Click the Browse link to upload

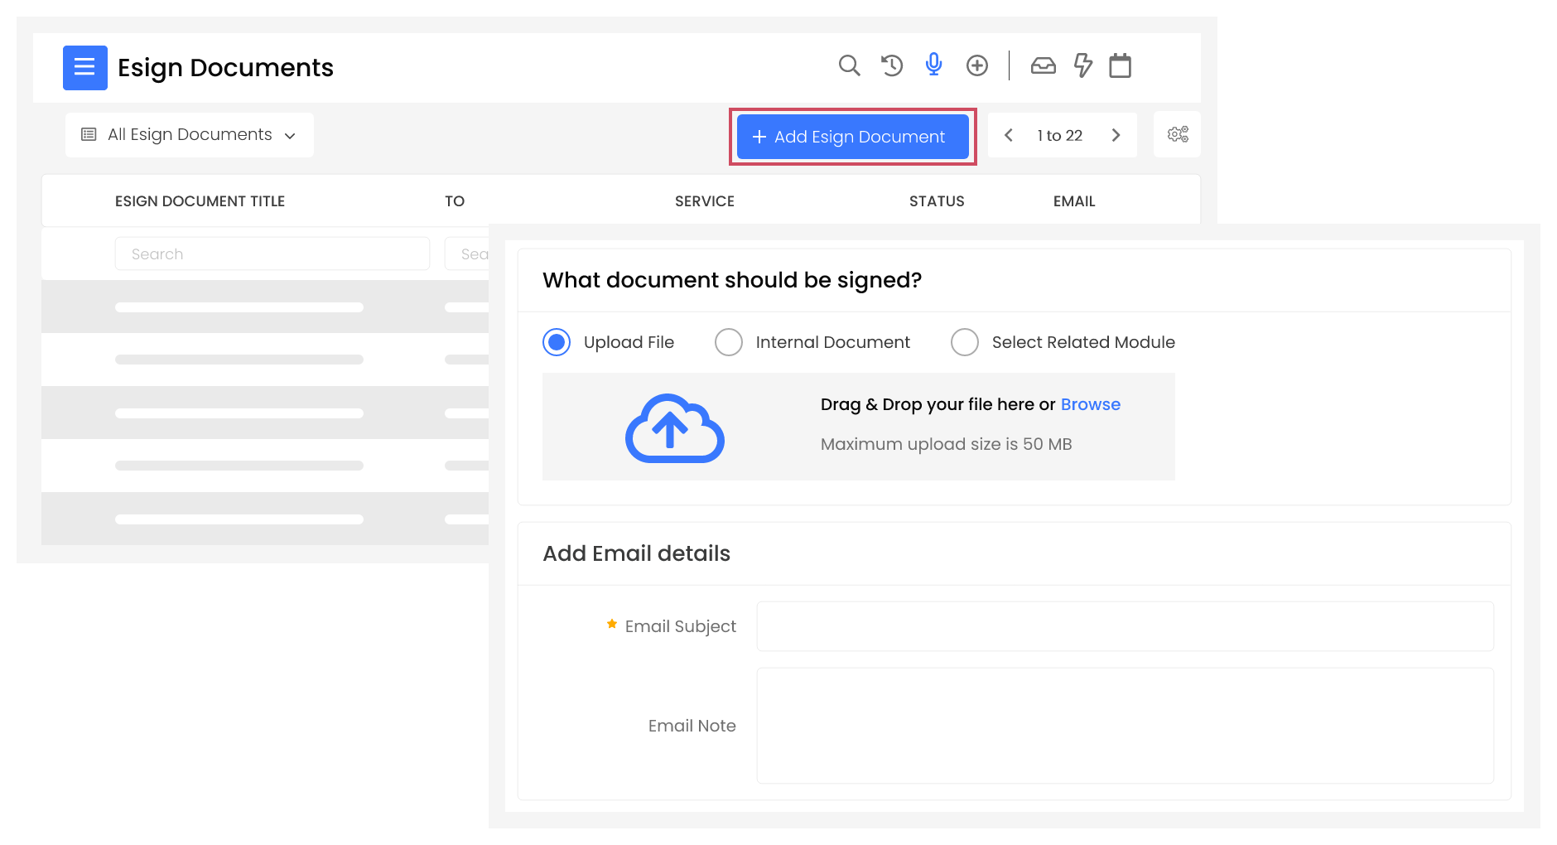tap(1090, 404)
